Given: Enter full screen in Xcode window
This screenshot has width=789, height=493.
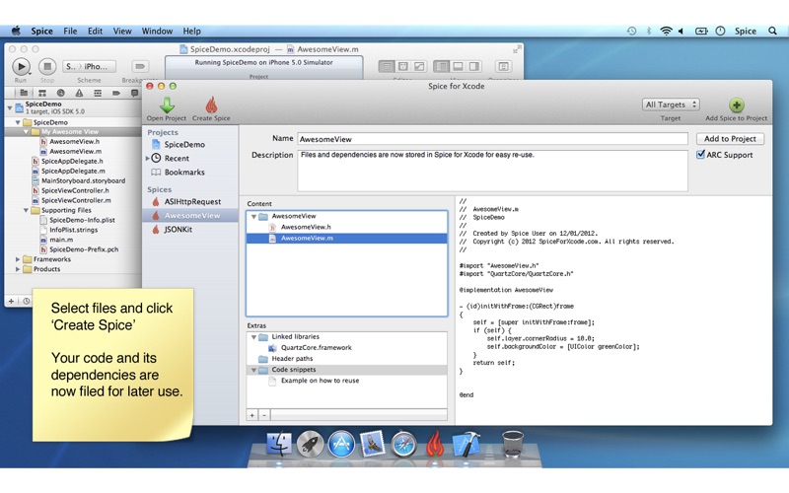Looking at the screenshot, I should (516, 49).
